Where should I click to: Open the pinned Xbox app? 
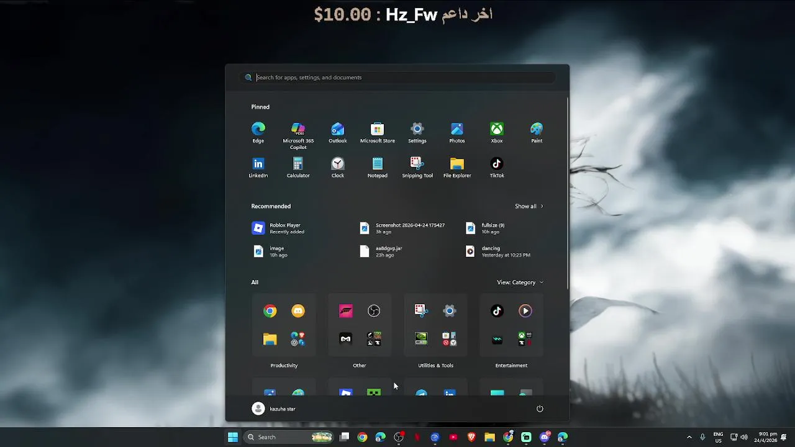coord(497,133)
